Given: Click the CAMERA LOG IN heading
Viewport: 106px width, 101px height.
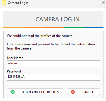Looking at the screenshot, I should click(x=58, y=19).
